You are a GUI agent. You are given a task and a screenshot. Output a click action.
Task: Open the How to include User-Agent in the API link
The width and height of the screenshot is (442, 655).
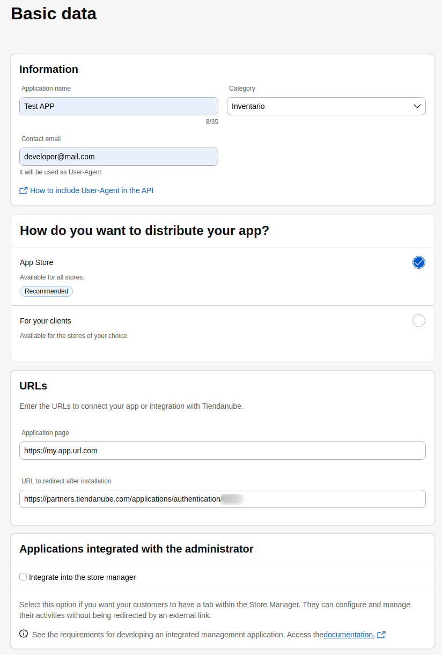coord(91,190)
